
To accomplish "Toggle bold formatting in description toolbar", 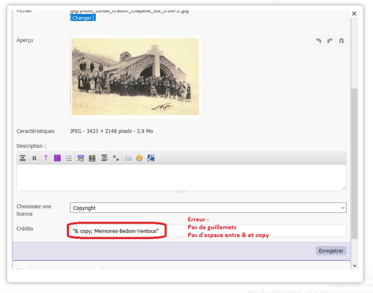I will pos(34,158).
